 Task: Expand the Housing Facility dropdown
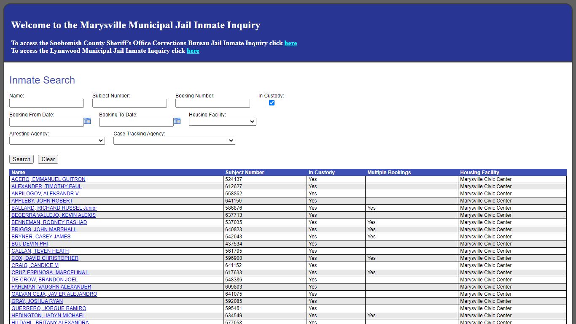tap(223, 121)
